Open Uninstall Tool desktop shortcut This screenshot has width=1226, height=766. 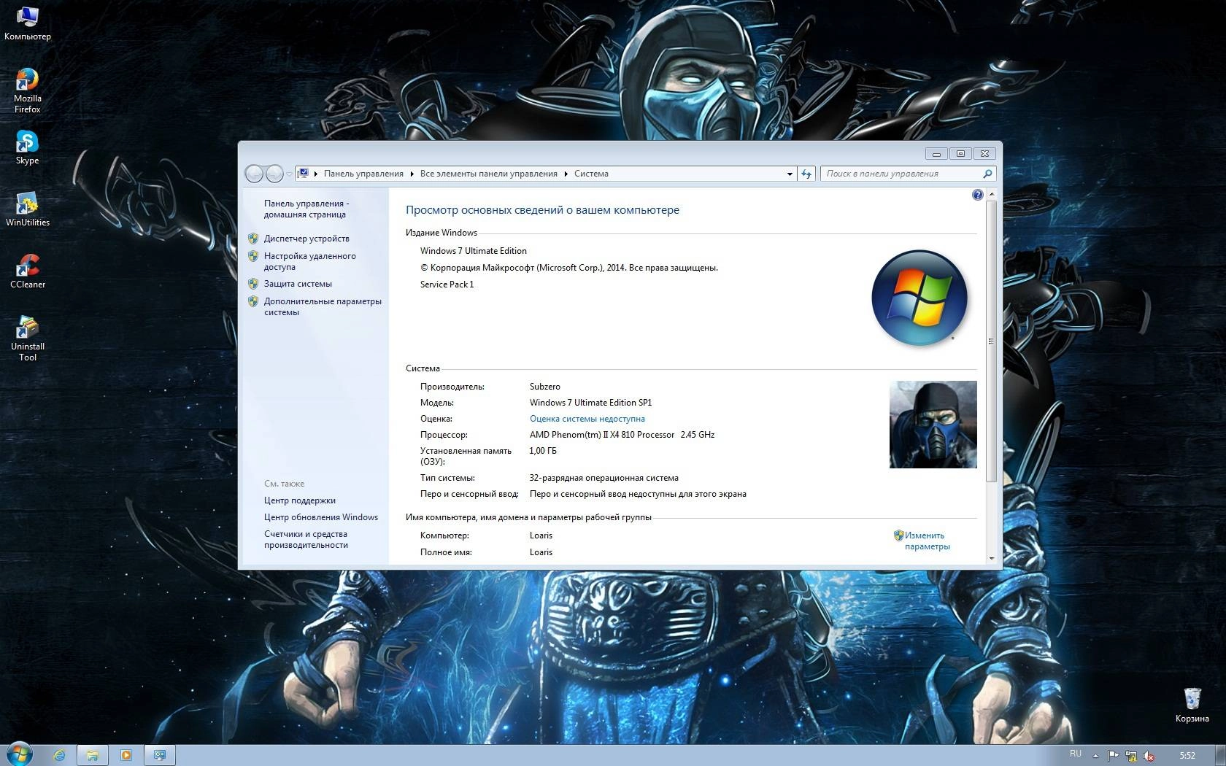[27, 338]
